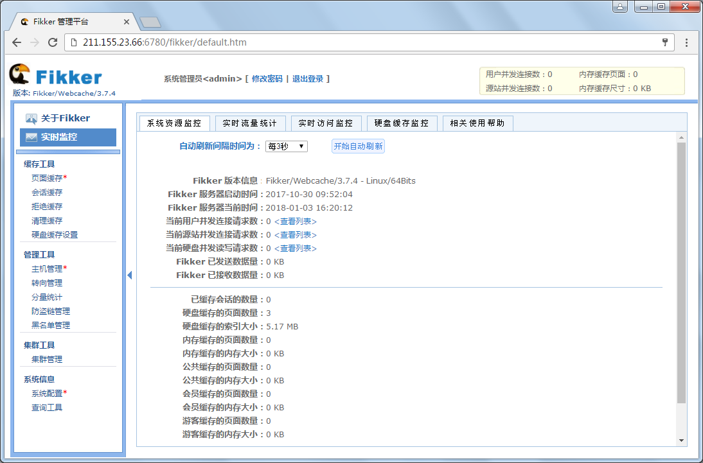Select 实时监控 in the sidebar
The height and width of the screenshot is (463, 703).
tap(68, 137)
